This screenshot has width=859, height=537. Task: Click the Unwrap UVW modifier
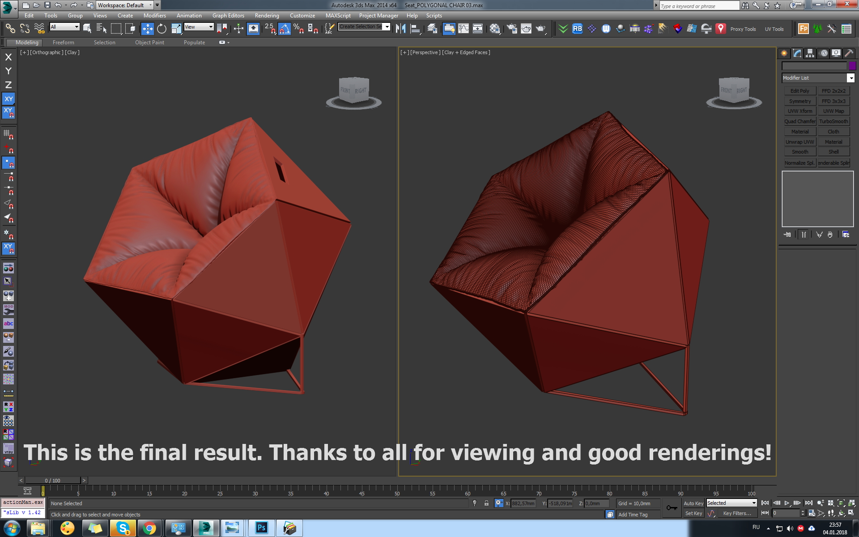[799, 142]
